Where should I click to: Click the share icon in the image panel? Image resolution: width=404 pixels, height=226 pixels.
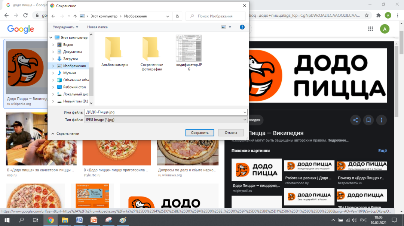point(355,120)
